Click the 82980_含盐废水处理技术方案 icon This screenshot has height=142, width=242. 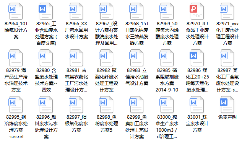pyautogui.click(x=46, y=58)
